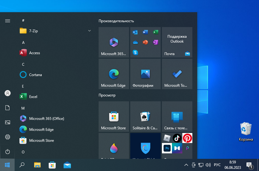The height and width of the screenshot is (171, 259).
Task: Click the letter M group header
Action: (x=23, y=108)
